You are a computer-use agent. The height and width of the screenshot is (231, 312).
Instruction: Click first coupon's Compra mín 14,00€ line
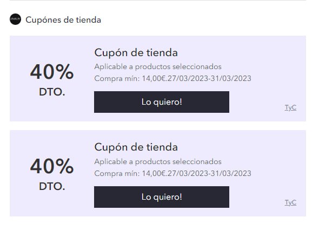pos(172,78)
